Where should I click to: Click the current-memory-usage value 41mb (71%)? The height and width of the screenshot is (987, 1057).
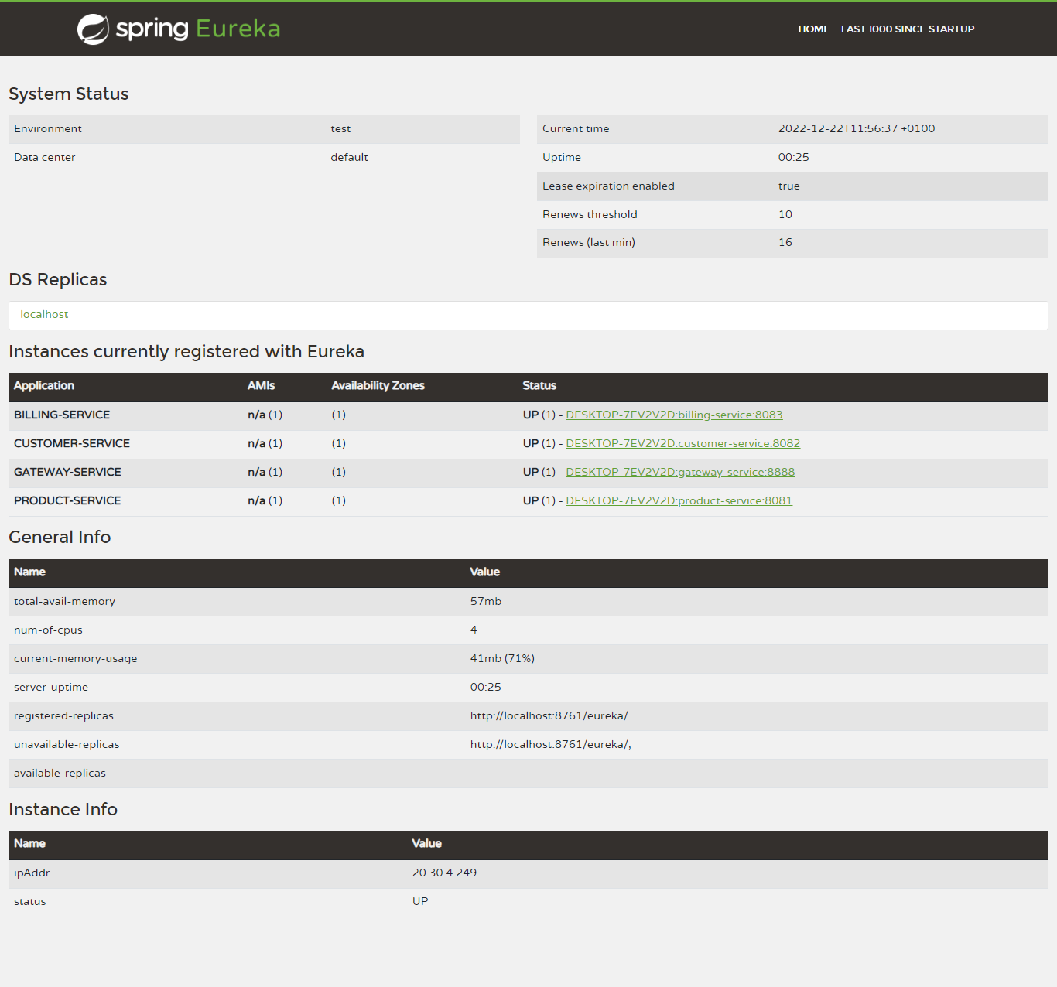click(x=502, y=659)
